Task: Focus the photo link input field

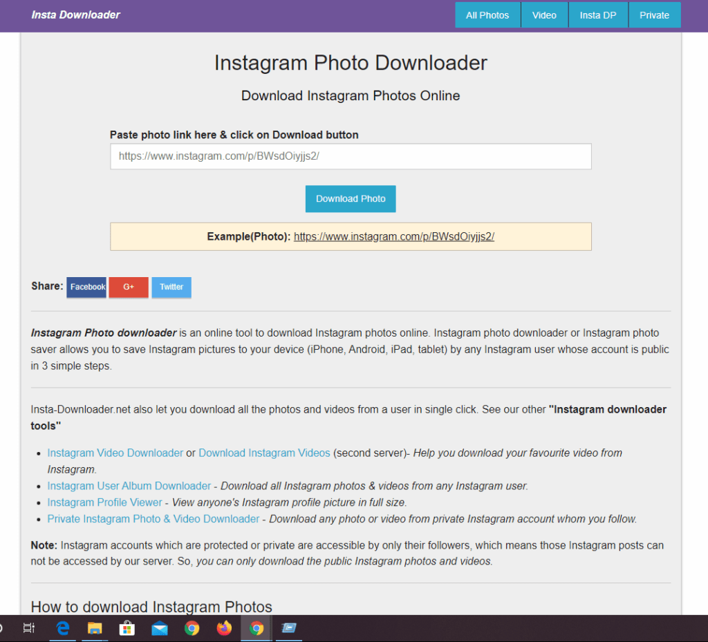Action: [x=351, y=157]
